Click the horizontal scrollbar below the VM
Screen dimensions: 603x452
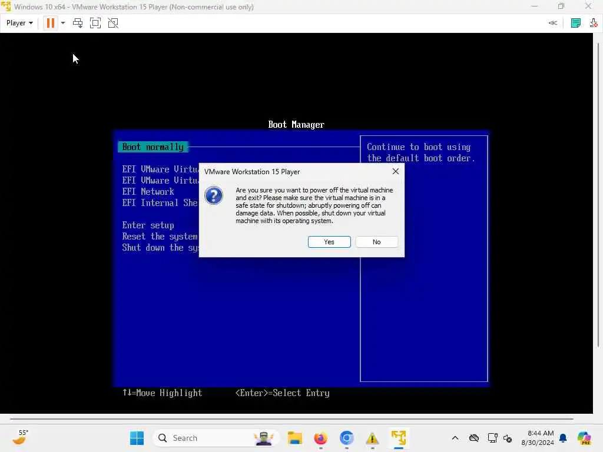pos(291,418)
